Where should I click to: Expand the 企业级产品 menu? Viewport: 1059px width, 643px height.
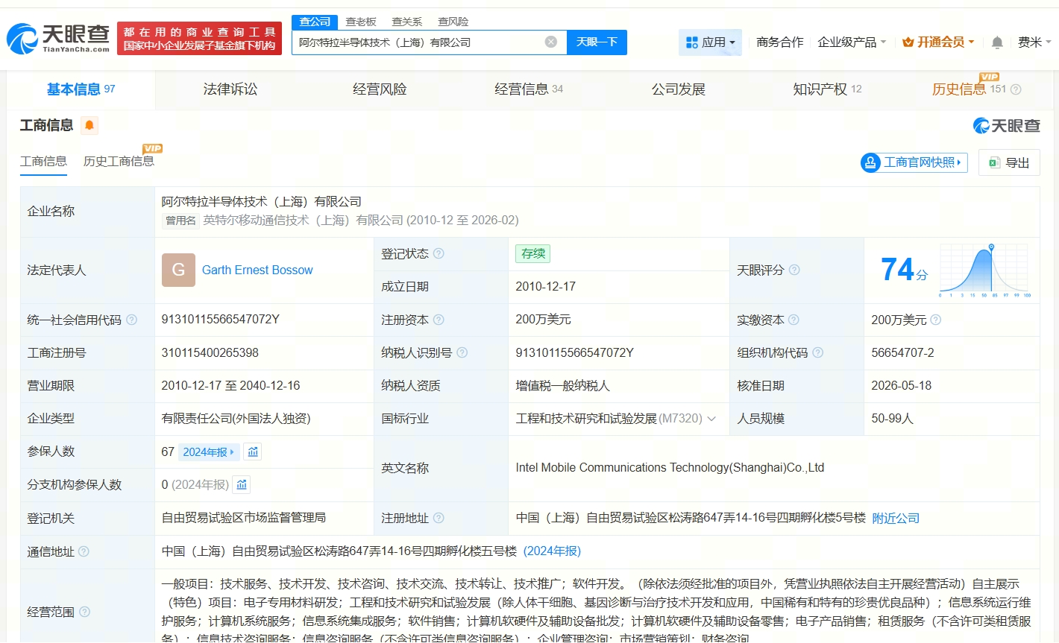point(852,42)
